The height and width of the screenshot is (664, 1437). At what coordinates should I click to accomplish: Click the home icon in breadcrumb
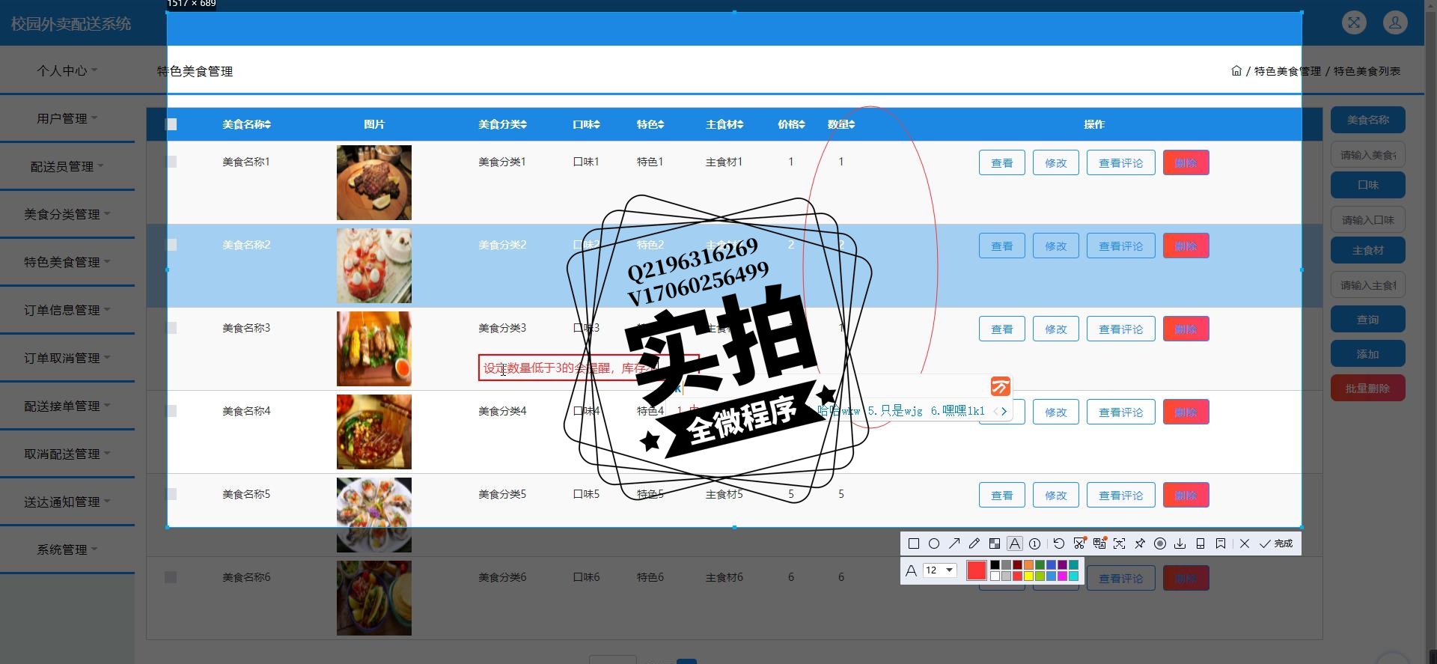1236,71
